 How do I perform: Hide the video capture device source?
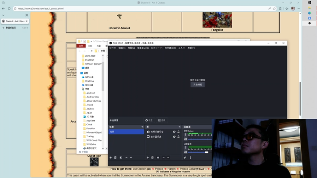[174, 132]
